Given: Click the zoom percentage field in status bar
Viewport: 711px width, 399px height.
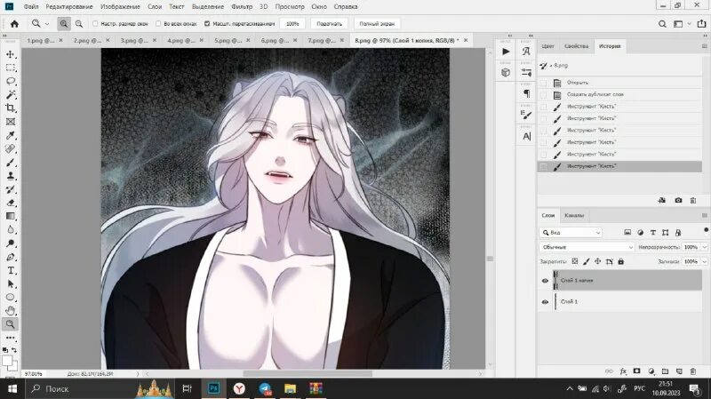Looking at the screenshot, I should point(34,374).
